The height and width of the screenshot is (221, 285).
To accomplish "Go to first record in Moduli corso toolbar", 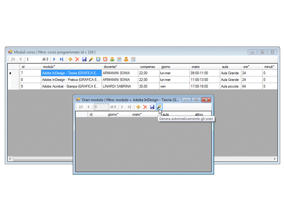I will 13,59.
